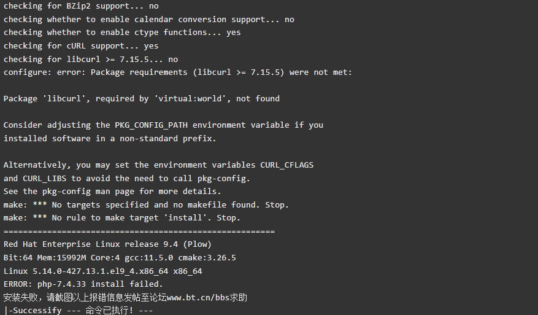
Task: Click the 'checking for BZip2 support' line
Action: coord(81,6)
